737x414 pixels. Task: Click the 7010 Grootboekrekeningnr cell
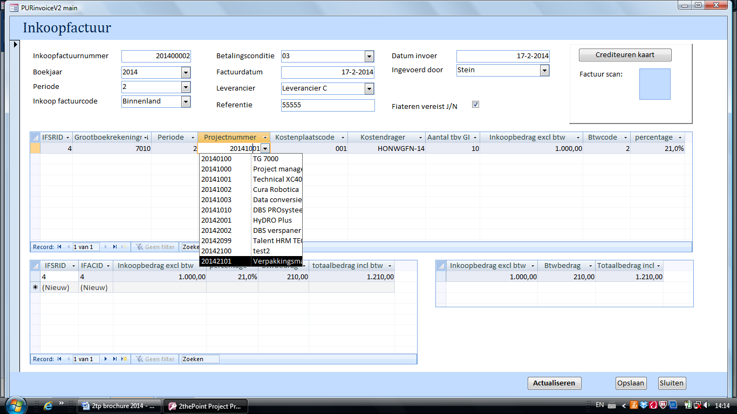tap(112, 148)
